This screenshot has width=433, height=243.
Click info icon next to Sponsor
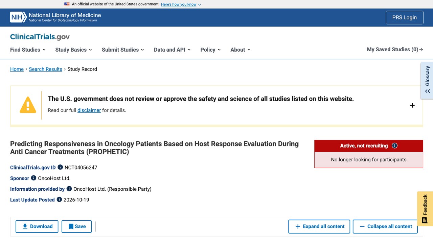(33, 178)
